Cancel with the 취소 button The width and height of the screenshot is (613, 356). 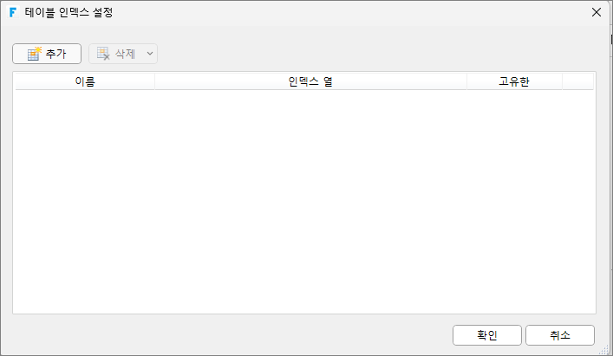(x=560, y=335)
